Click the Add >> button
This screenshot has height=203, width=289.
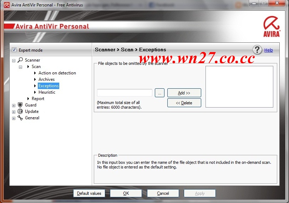pyautogui.click(x=184, y=93)
